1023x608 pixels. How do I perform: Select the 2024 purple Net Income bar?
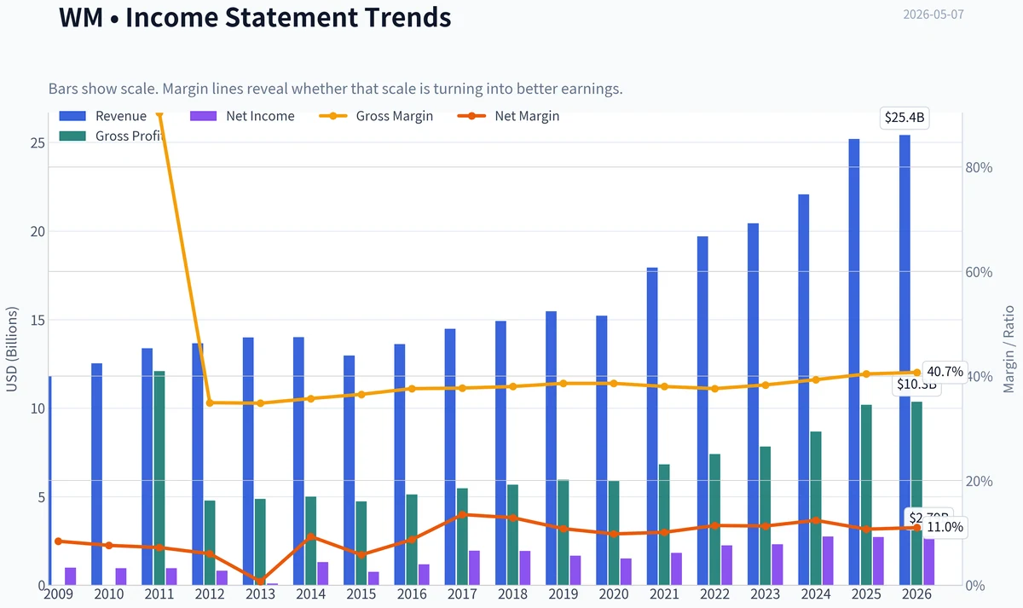(828, 561)
